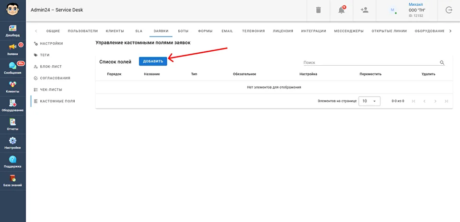Switch to the EMAIL tab

tap(227, 31)
